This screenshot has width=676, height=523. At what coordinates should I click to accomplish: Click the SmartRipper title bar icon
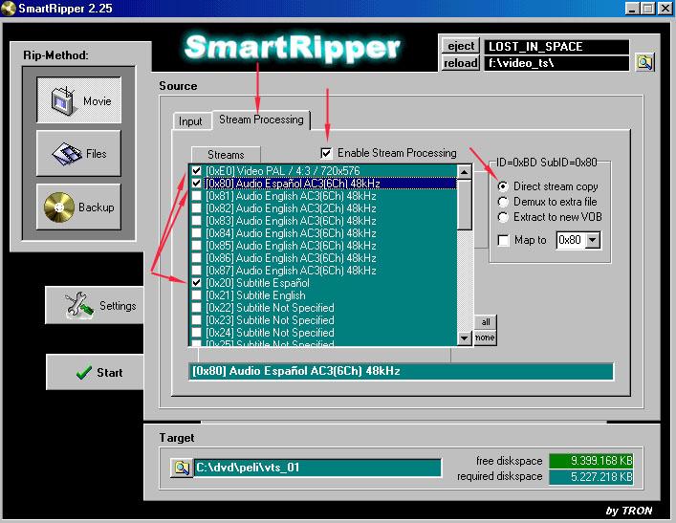(x=9, y=9)
